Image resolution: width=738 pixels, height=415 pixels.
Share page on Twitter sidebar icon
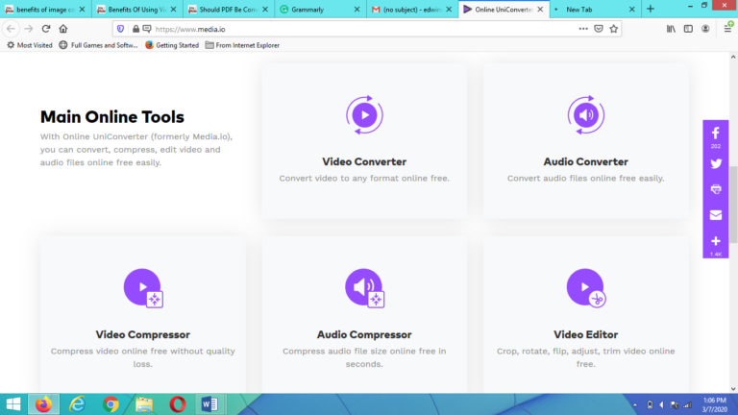715,163
